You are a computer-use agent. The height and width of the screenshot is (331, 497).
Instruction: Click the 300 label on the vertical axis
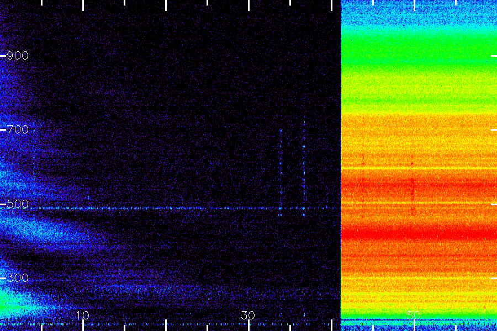(18, 278)
